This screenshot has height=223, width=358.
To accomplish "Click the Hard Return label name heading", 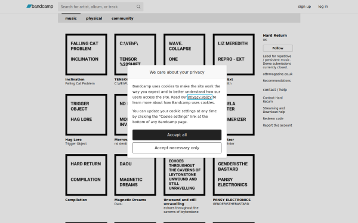I will (x=274, y=36).
